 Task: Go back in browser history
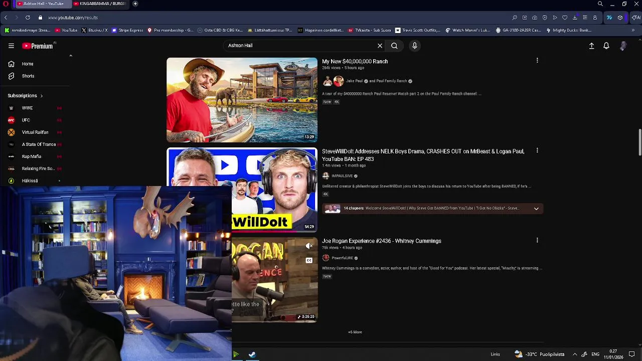6,18
